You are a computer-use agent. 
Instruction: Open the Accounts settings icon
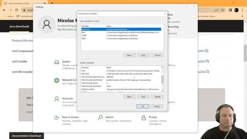[57, 99]
